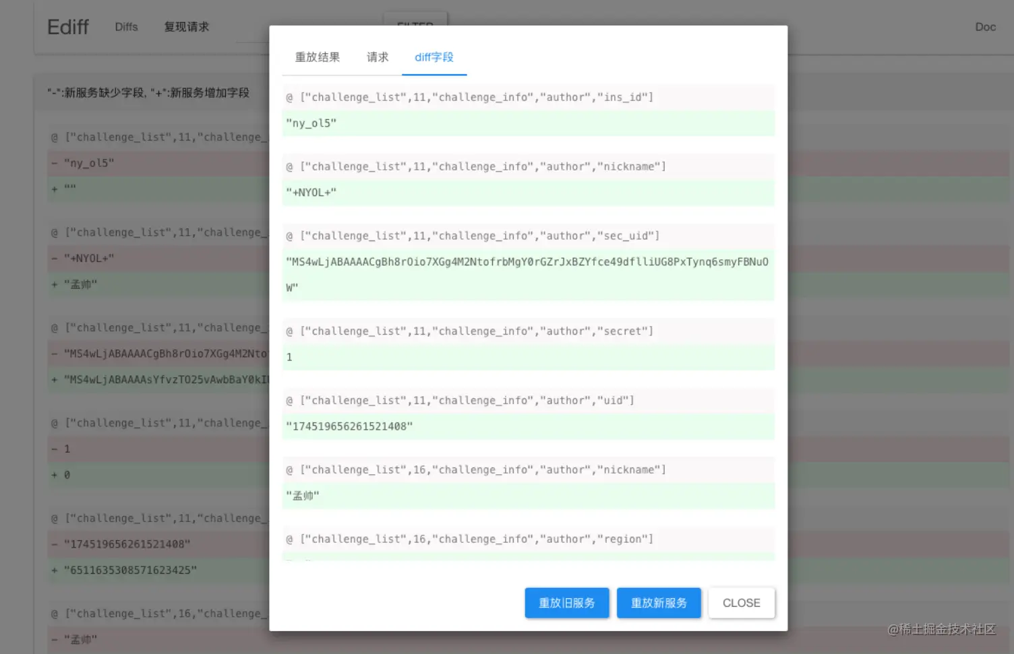The image size is (1014, 654).
Task: Select removed "174519656261521408" line in background
Action: [158, 544]
